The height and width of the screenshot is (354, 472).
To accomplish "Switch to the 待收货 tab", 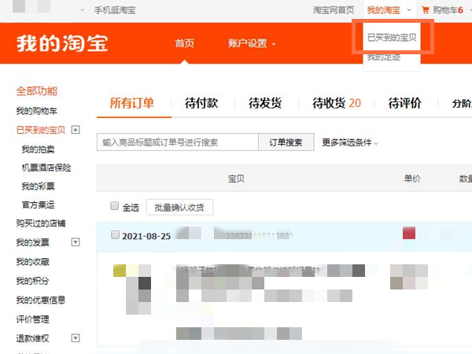I will click(337, 103).
